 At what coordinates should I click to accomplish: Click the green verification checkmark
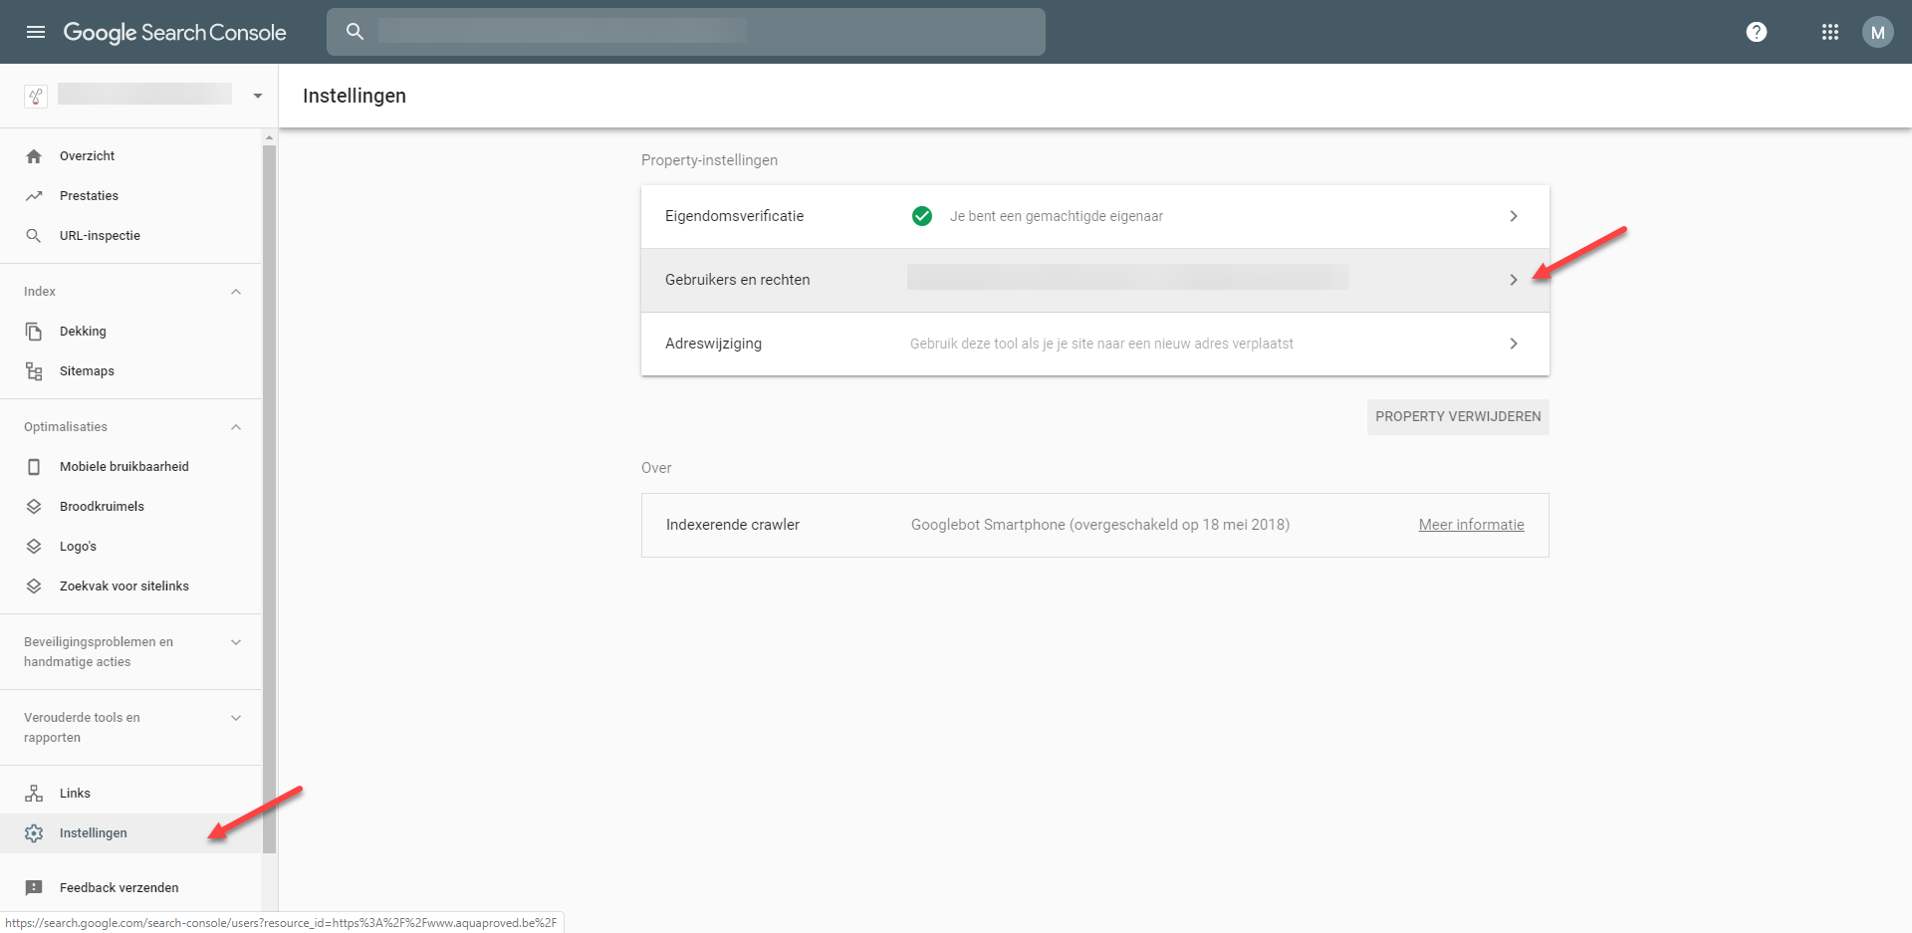pos(922,216)
